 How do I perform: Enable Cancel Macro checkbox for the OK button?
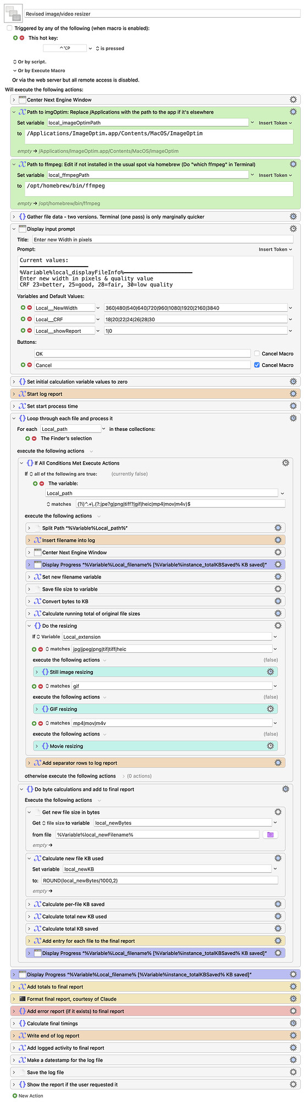[257, 354]
